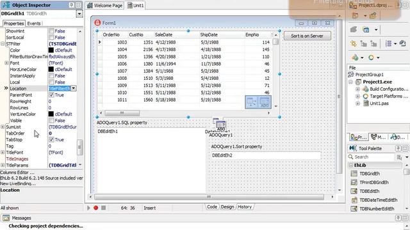This screenshot has height=230, width=410.
Task: Click the stop macro square button
Action: click(104, 208)
